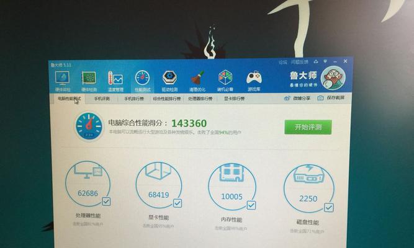Click the upload/skin icon in title bar
Image resolution: width=414 pixels, height=248 pixels.
click(316, 62)
